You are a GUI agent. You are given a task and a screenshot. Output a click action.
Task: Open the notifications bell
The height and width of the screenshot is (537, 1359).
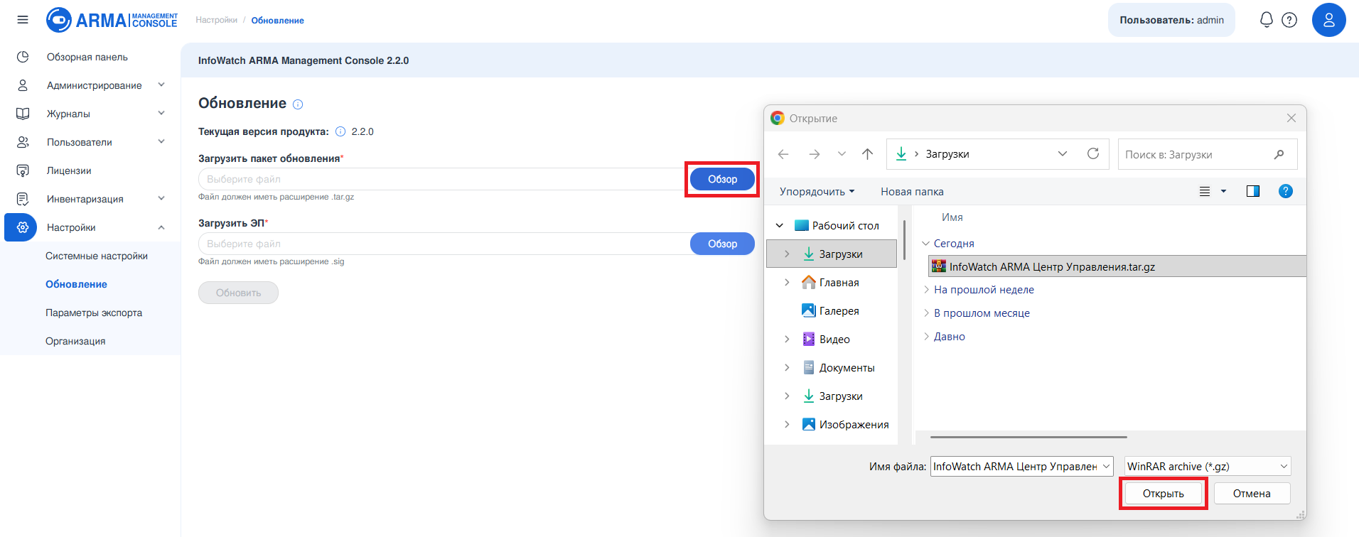point(1266,20)
